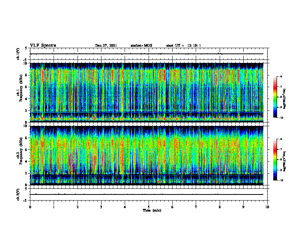
Task: Click the final time axis tick label "10"
Action: [x=267, y=207]
